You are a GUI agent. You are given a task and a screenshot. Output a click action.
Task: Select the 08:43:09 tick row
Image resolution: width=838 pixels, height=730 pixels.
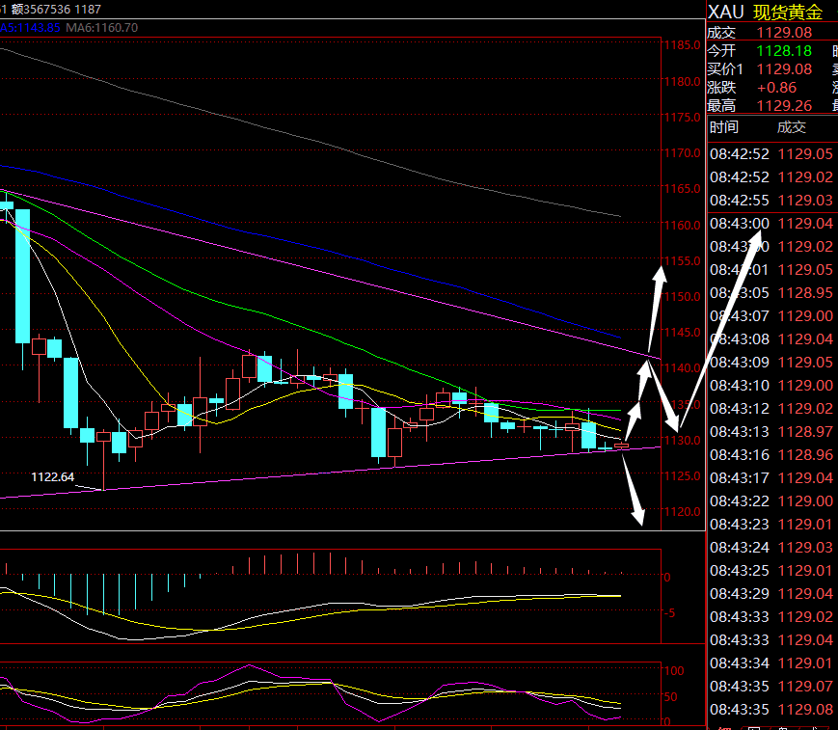[771, 363]
